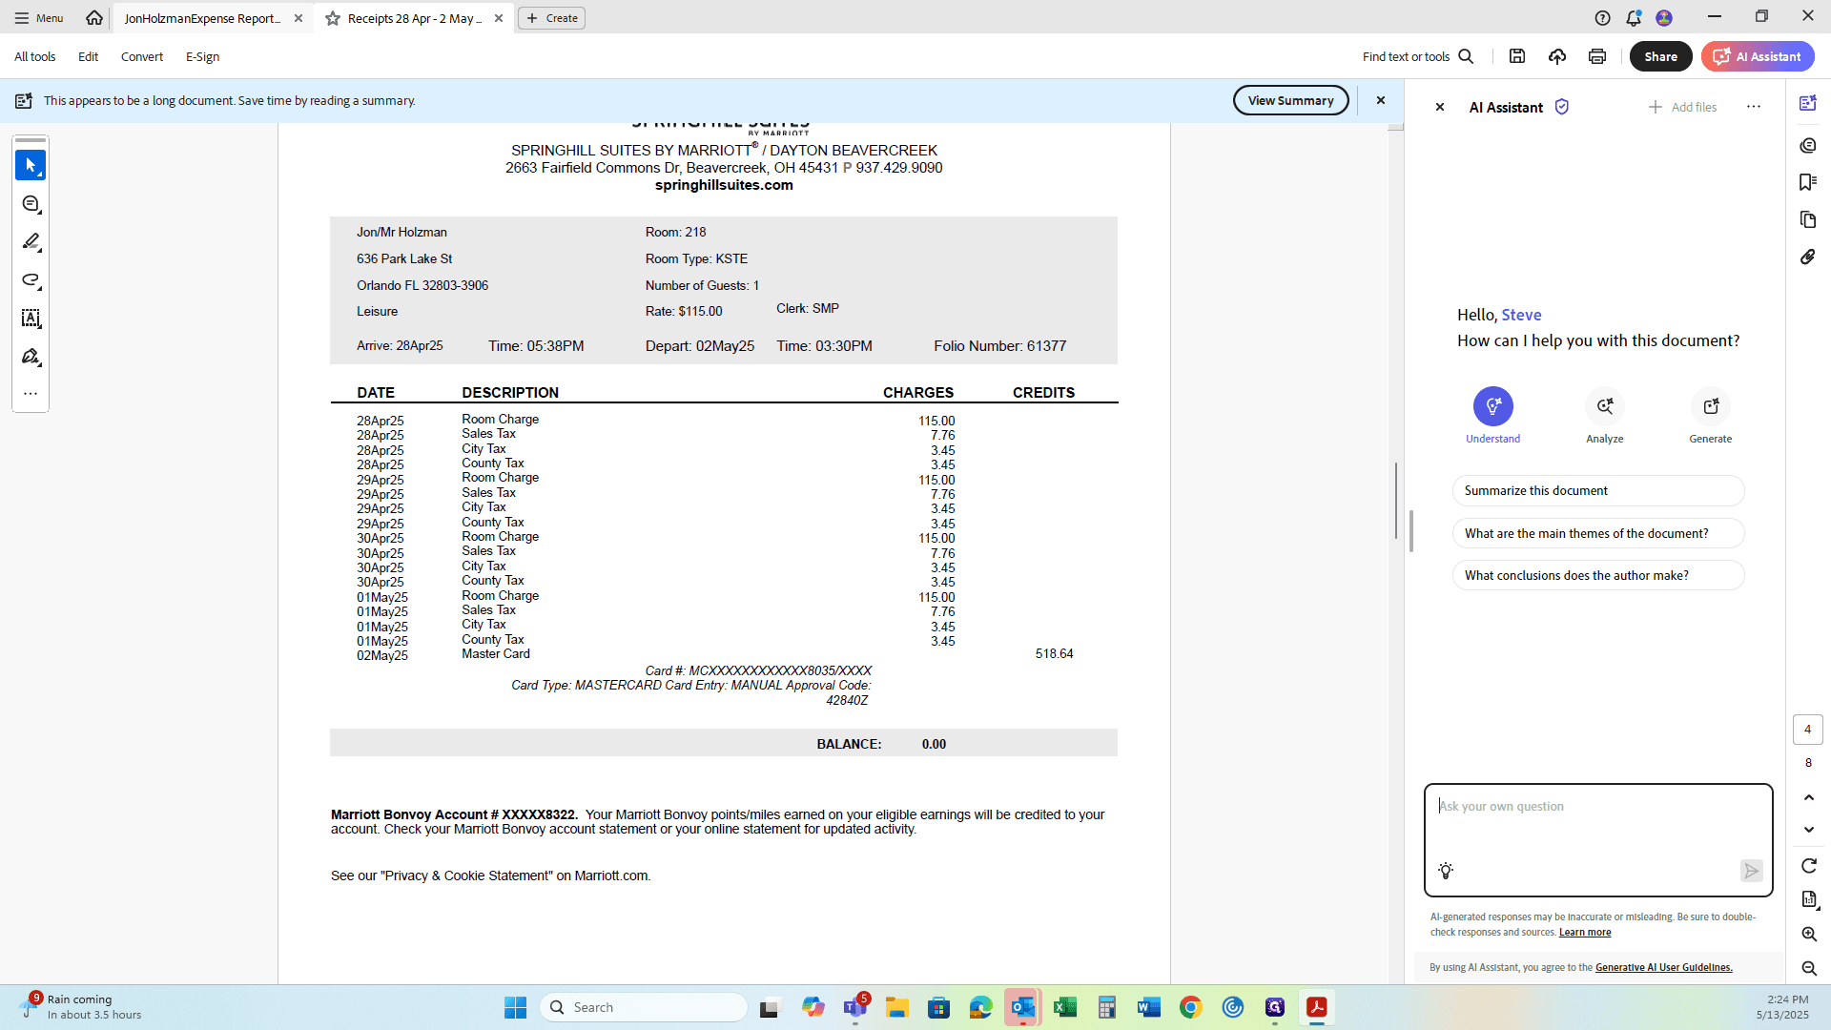Click View Summary button

(x=1291, y=100)
